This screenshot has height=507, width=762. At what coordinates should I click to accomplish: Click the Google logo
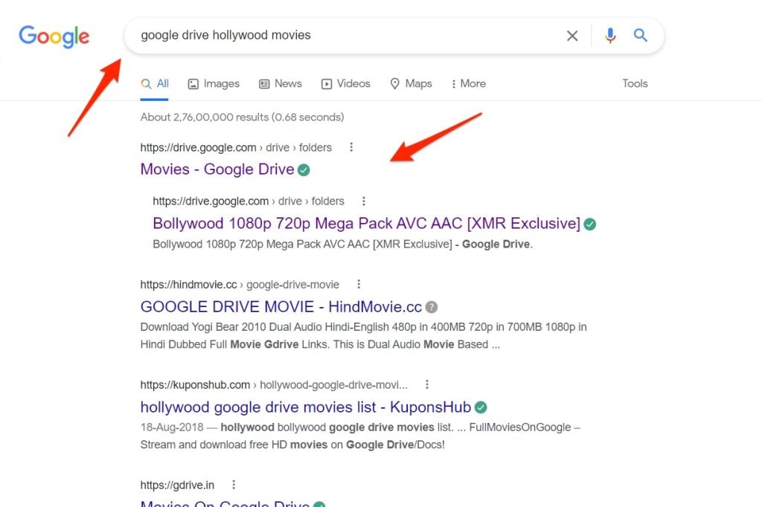54,36
